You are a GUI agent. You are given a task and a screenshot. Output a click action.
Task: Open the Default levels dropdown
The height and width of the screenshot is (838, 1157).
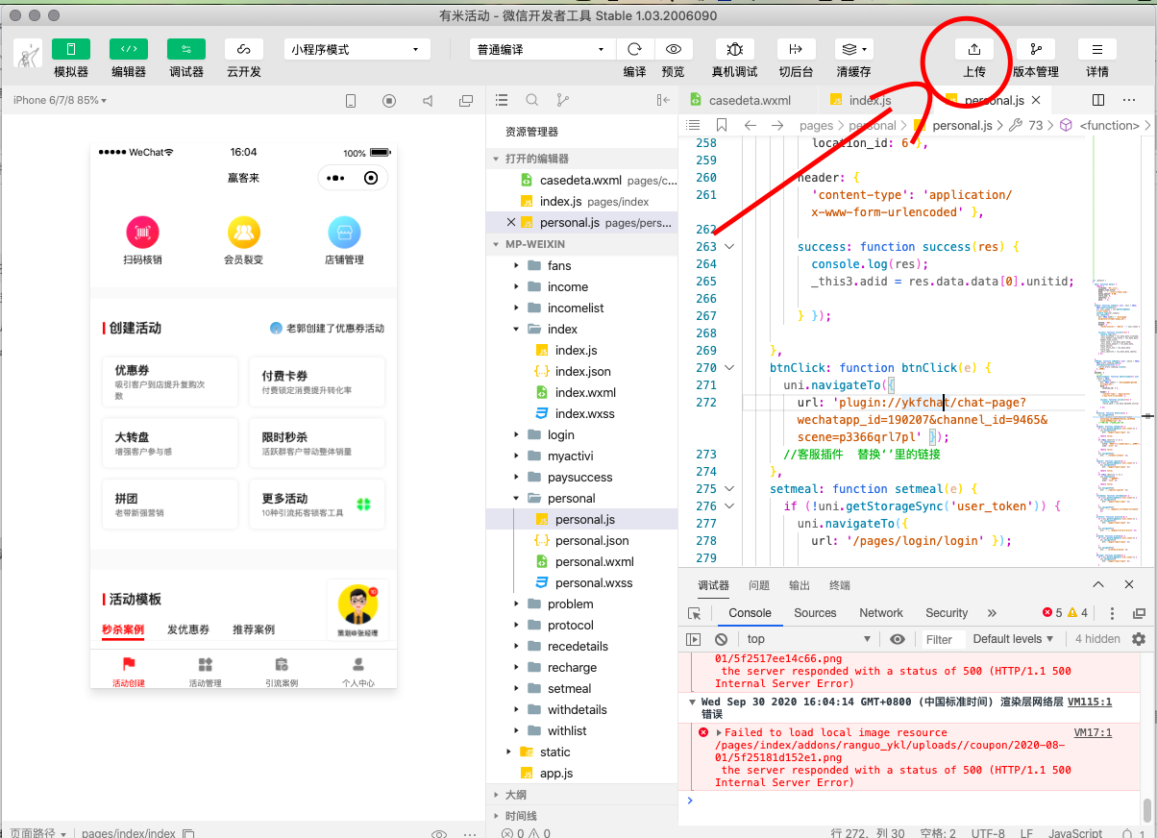click(1013, 639)
